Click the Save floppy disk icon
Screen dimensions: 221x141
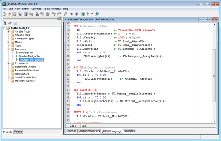(14, 14)
